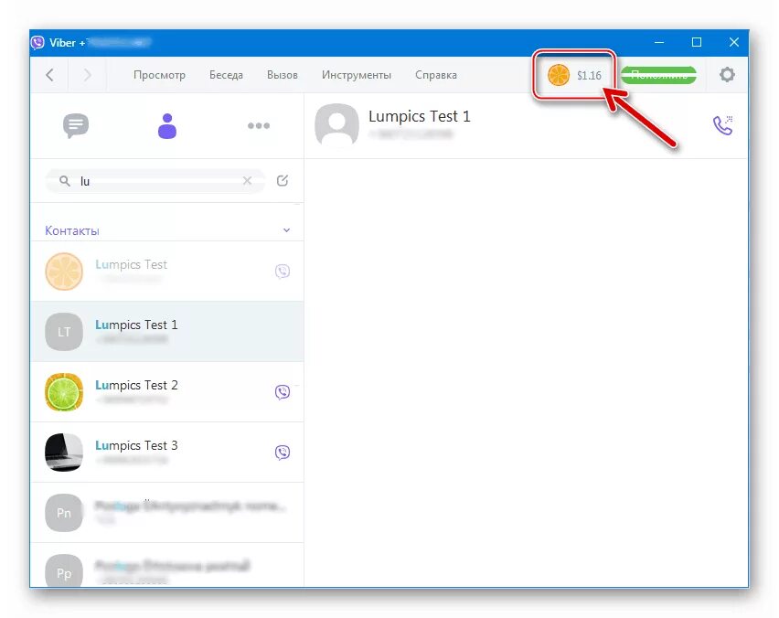Image resolution: width=779 pixels, height=618 pixels.
Task: Close the Viber window
Action: (734, 43)
